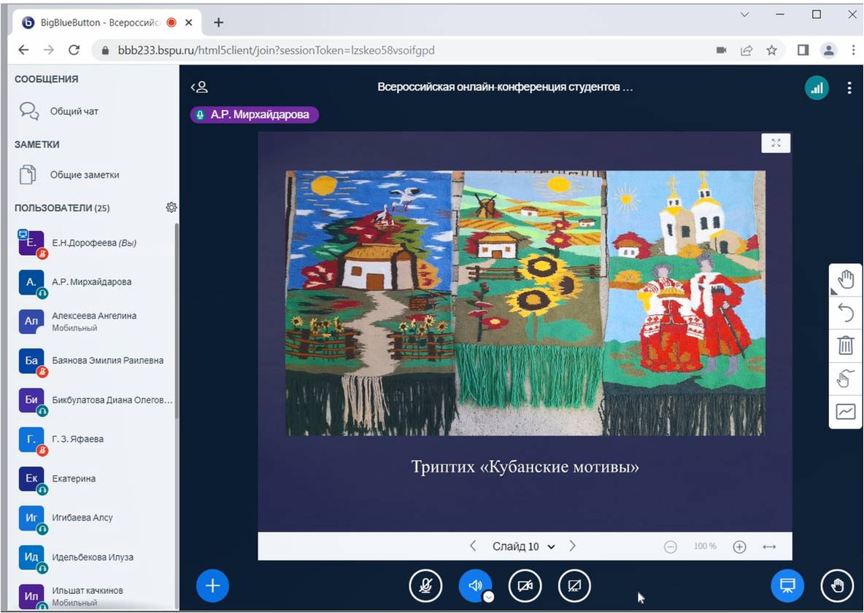Click the fullscreen presentation icon

[x=776, y=143]
